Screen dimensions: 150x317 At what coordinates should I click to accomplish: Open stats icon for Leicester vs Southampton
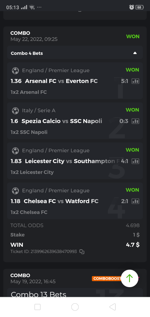click(x=135, y=161)
